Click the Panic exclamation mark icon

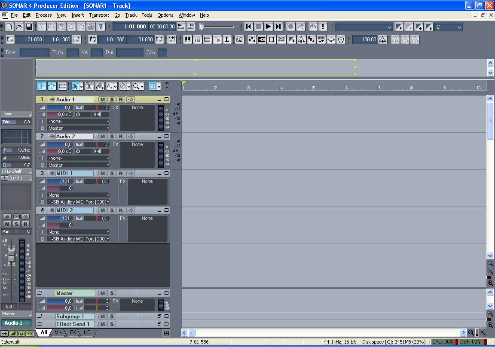[323, 27]
